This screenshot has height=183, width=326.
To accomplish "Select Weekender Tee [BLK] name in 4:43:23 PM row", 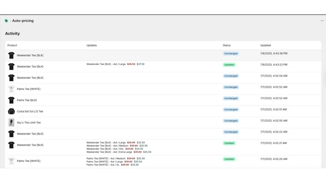I will tap(30, 67).
